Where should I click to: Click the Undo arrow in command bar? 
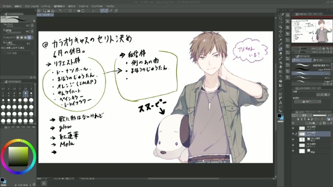[x=60, y=10]
